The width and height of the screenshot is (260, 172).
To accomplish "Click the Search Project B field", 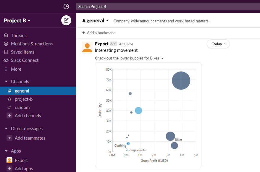I will 168,6.
